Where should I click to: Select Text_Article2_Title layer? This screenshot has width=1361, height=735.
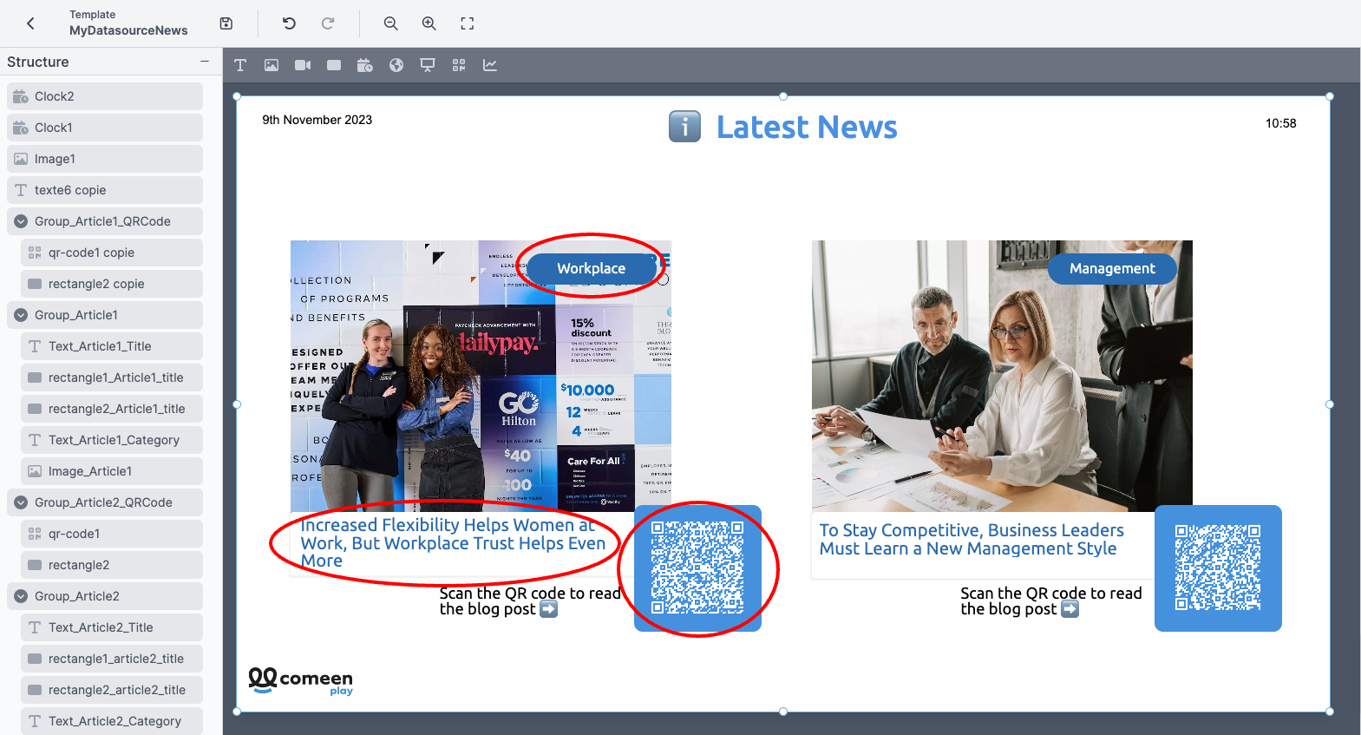pyautogui.click(x=112, y=627)
